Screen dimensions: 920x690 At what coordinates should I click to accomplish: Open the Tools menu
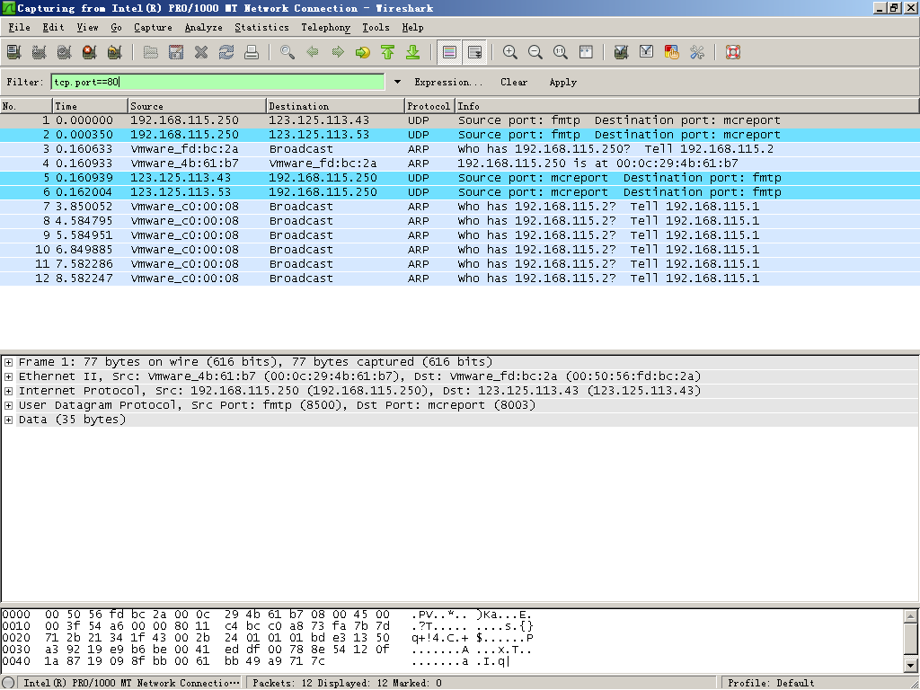(376, 28)
